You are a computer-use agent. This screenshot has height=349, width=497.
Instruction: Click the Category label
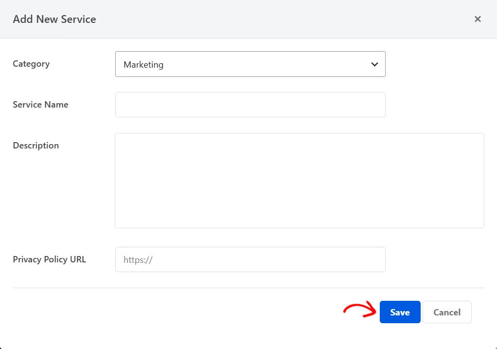(x=31, y=64)
